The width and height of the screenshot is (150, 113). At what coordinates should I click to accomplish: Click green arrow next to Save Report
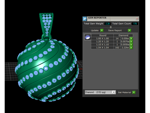tap(129, 30)
